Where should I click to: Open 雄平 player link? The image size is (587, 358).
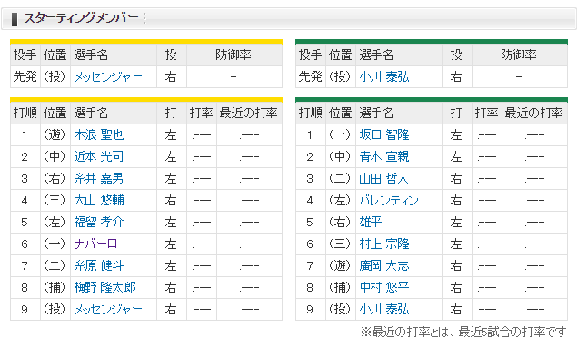tap(370, 222)
